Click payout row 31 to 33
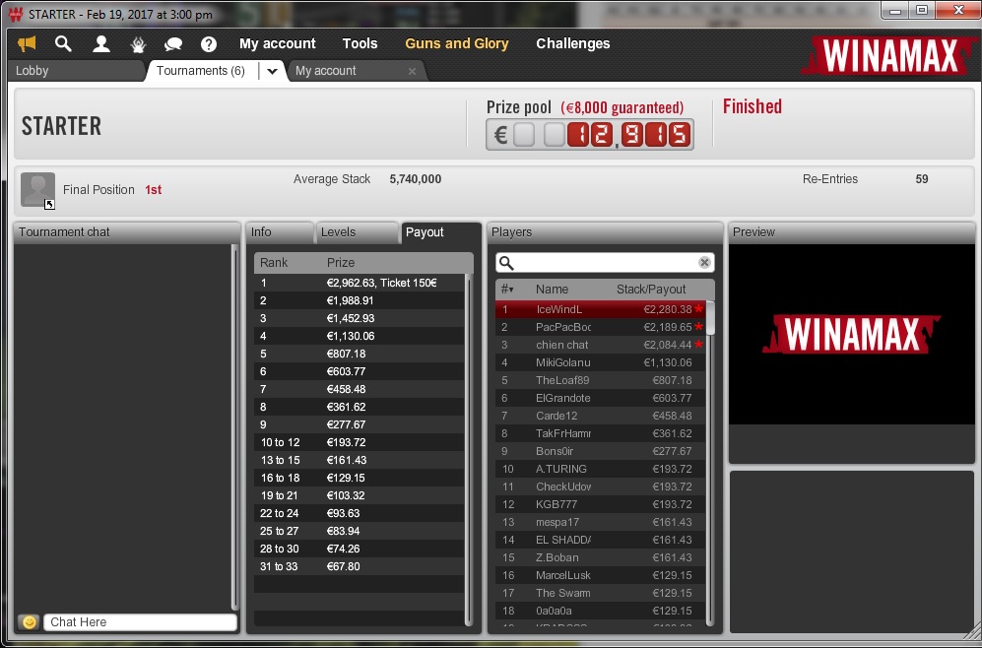The width and height of the screenshot is (982, 648). [x=360, y=566]
